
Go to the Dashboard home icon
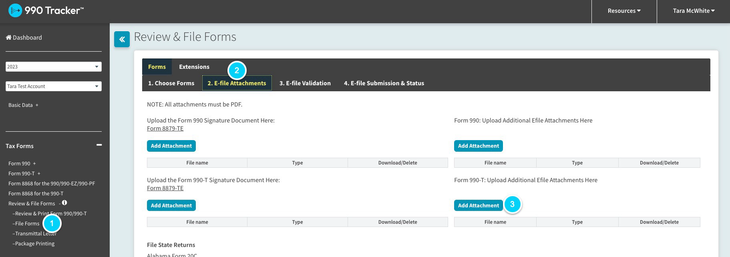click(x=8, y=38)
